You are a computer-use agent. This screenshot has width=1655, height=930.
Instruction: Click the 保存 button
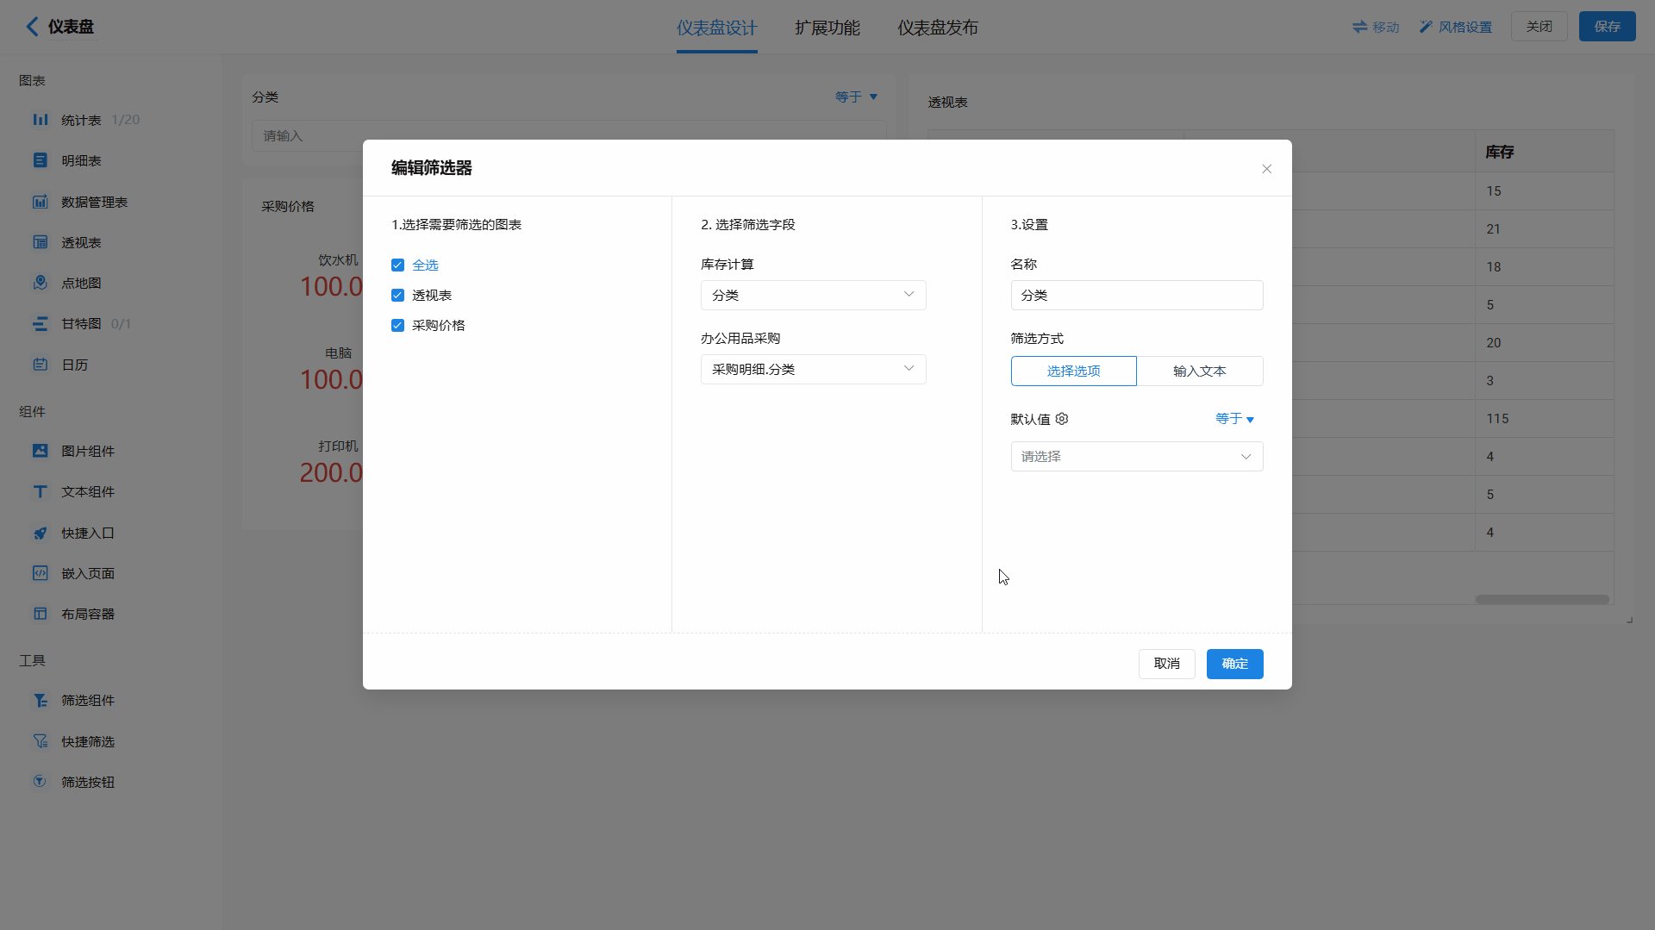[x=1607, y=27]
